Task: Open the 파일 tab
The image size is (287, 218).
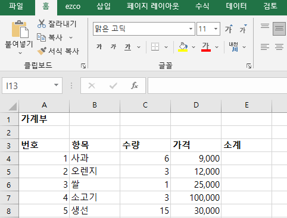Action: pos(16,6)
